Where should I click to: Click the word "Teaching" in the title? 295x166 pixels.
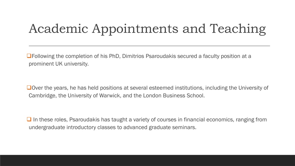point(238,29)
